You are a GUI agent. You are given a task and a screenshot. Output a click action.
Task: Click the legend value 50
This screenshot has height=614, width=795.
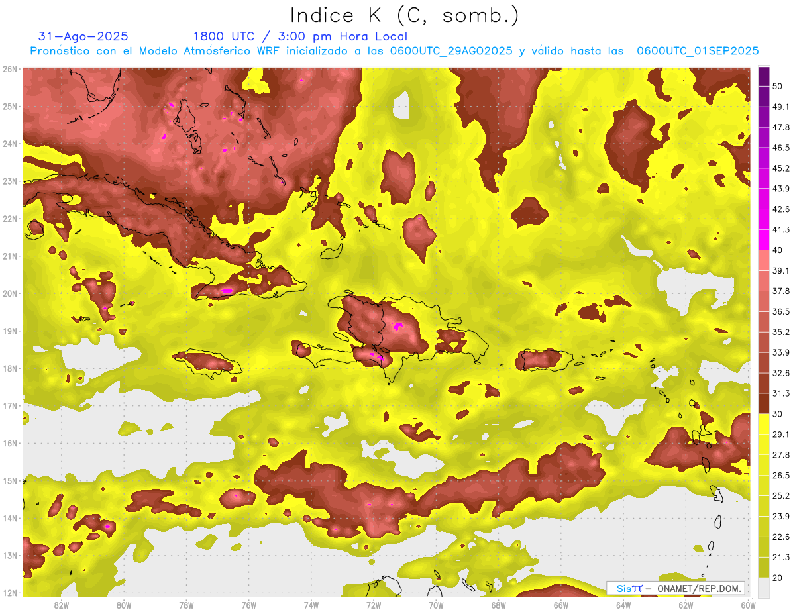pyautogui.click(x=777, y=86)
